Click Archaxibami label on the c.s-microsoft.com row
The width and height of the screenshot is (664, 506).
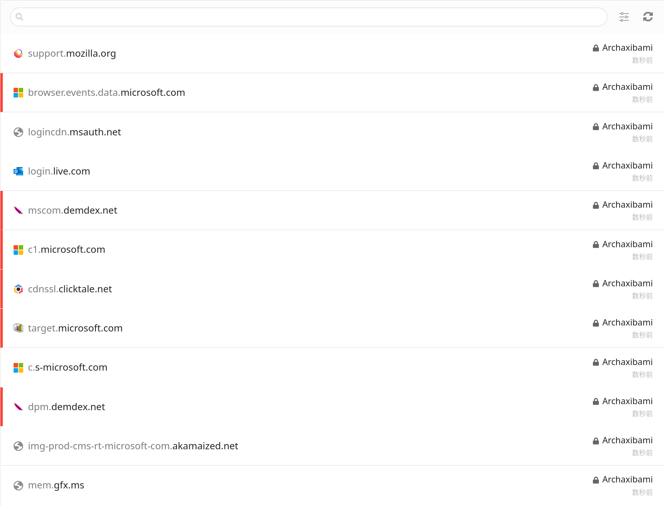click(x=627, y=362)
